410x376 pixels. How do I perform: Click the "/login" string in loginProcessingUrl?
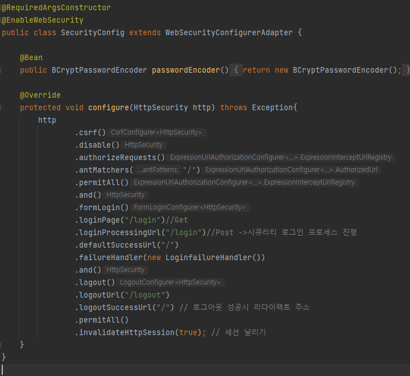[184, 232]
